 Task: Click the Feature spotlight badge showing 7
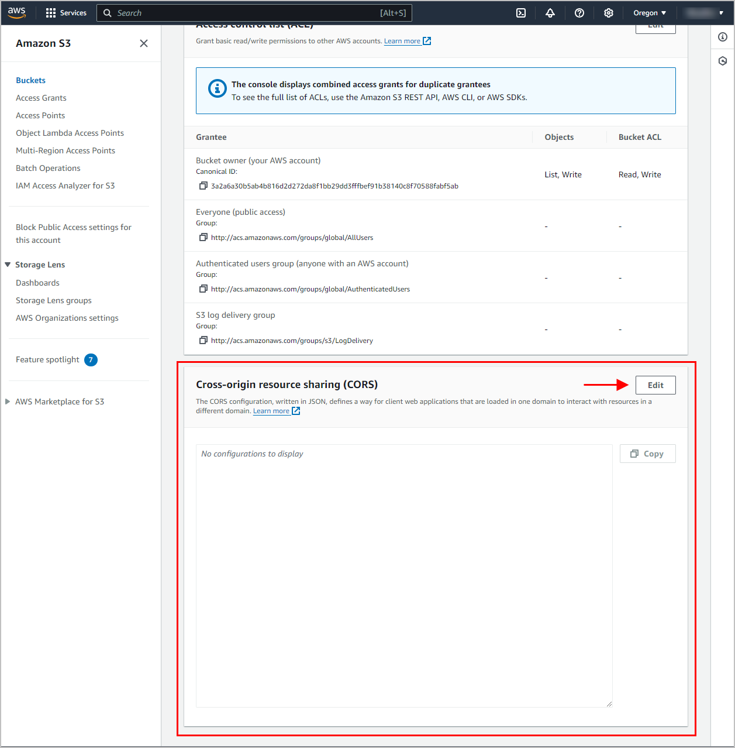91,360
